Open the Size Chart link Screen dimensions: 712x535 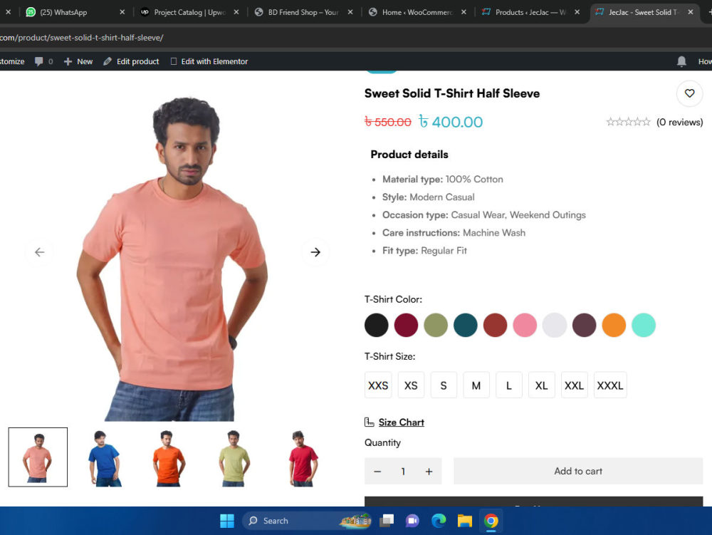(401, 422)
